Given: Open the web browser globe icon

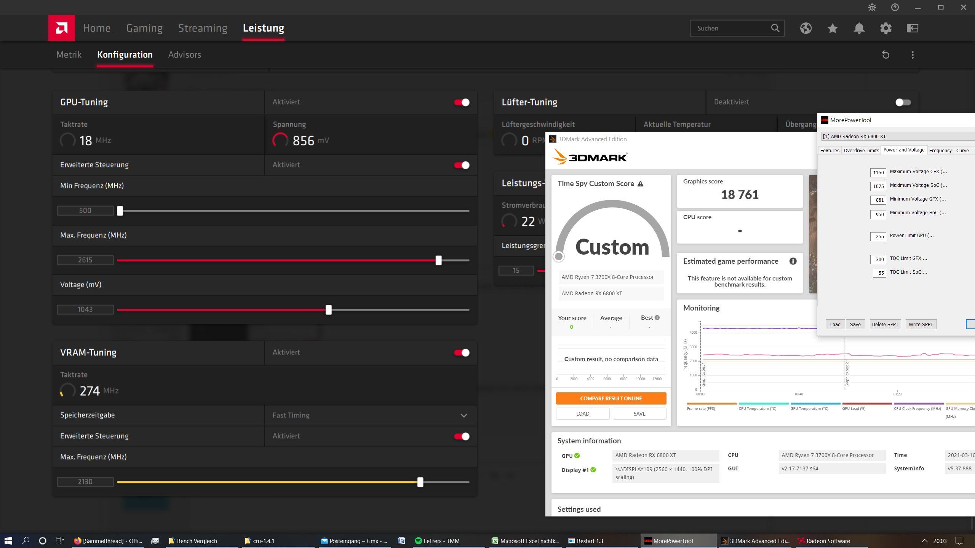Looking at the screenshot, I should [806, 28].
